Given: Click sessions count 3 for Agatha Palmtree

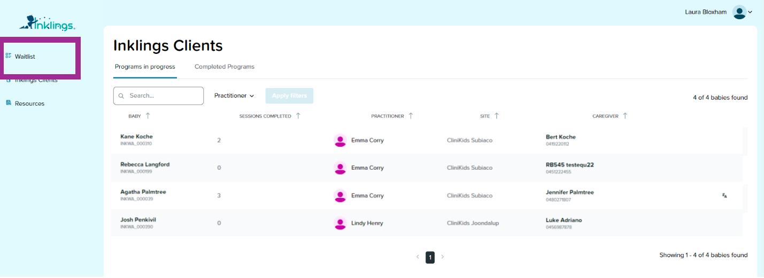Looking at the screenshot, I should 219,196.
